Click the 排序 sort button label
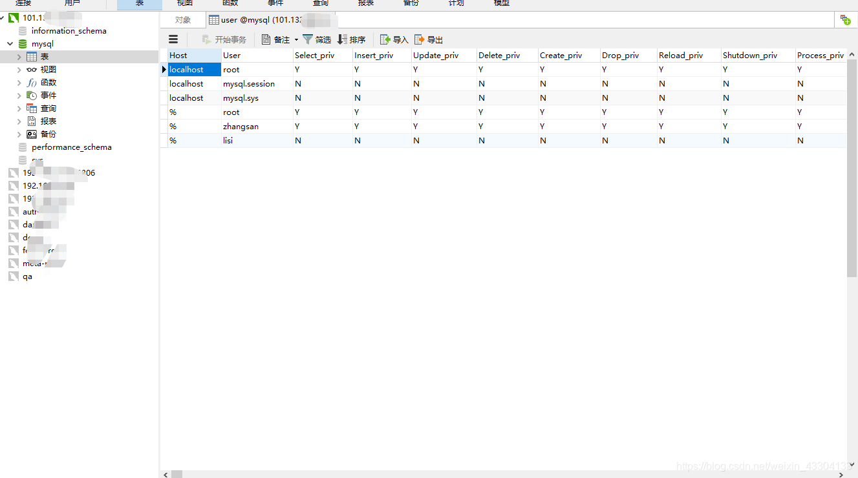Image resolution: width=858 pixels, height=478 pixels. 358,40
